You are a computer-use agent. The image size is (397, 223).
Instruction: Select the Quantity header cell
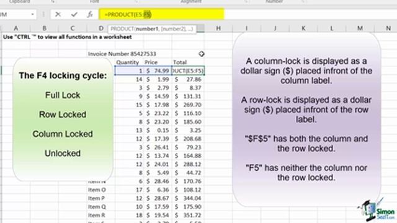tap(128, 62)
